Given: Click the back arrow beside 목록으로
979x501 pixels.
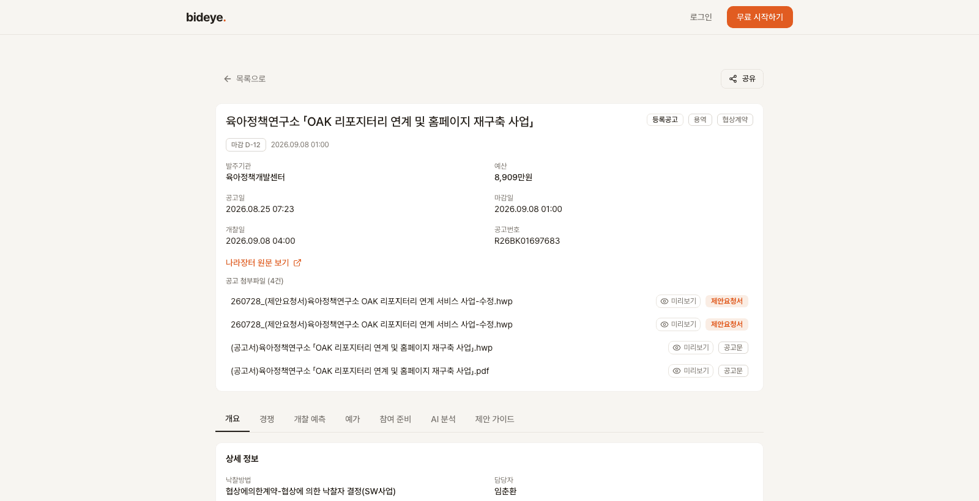Looking at the screenshot, I should [x=228, y=79].
